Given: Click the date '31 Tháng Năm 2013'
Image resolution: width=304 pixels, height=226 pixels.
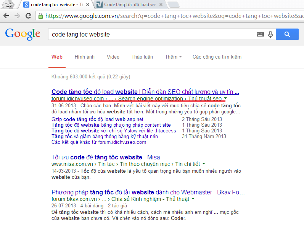Looking at the screenshot, I should pyautogui.click(x=204, y=137).
